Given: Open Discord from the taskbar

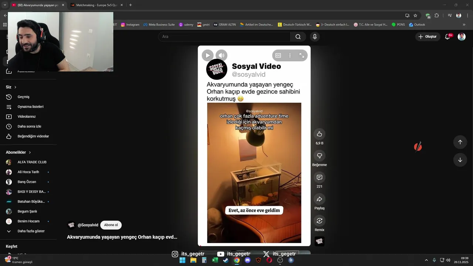Looking at the screenshot, I should 248,260.
